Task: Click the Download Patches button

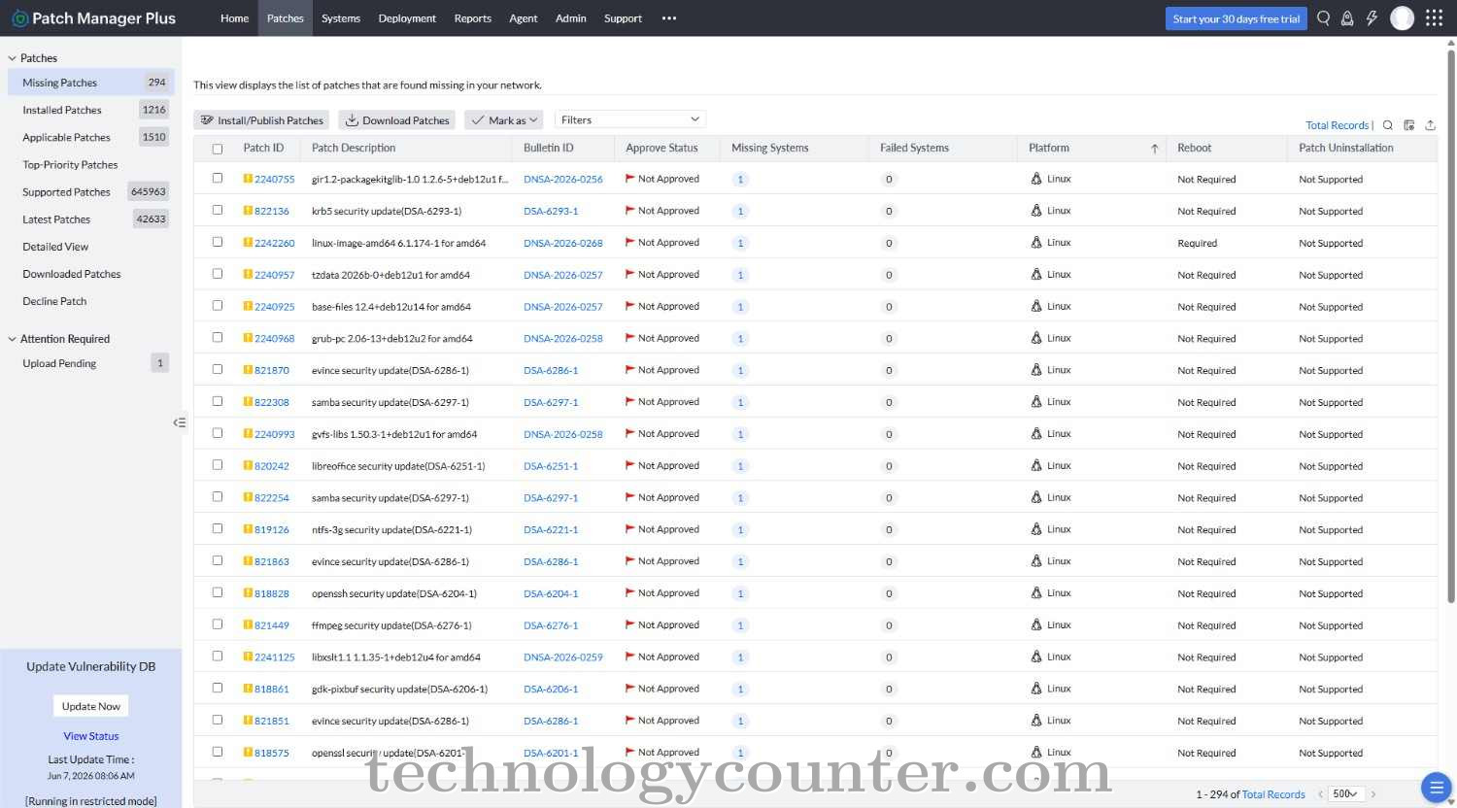Action: point(397,119)
